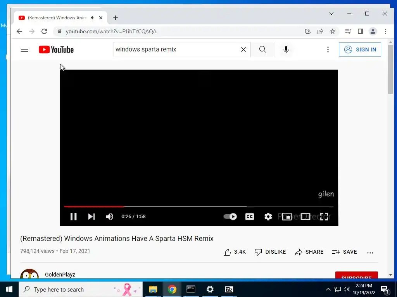Open GoldenPlayz channel name

[60, 275]
